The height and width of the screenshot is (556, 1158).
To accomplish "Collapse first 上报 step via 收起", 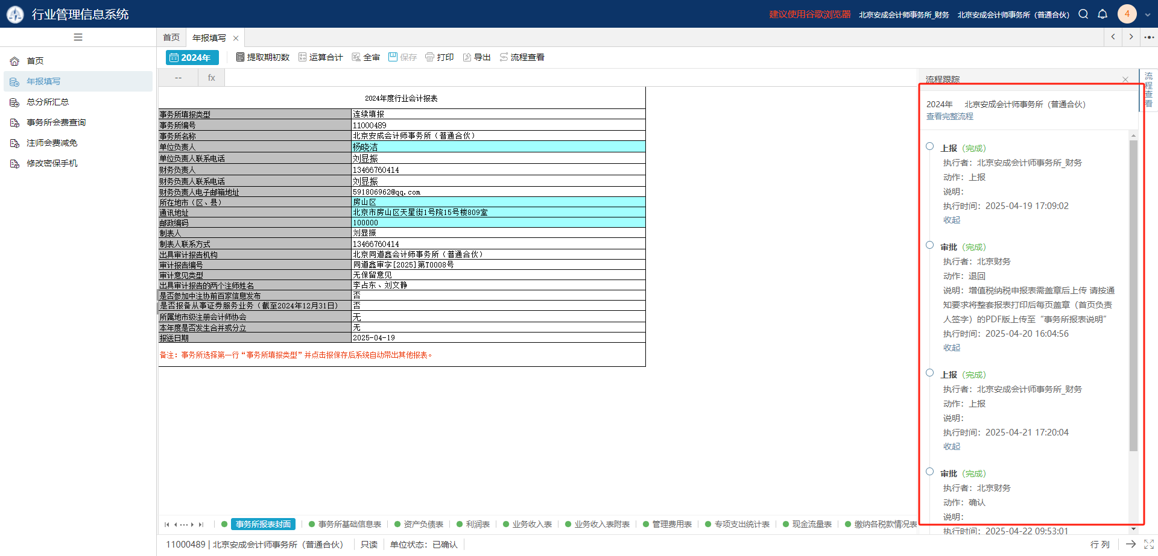I will [x=952, y=220].
